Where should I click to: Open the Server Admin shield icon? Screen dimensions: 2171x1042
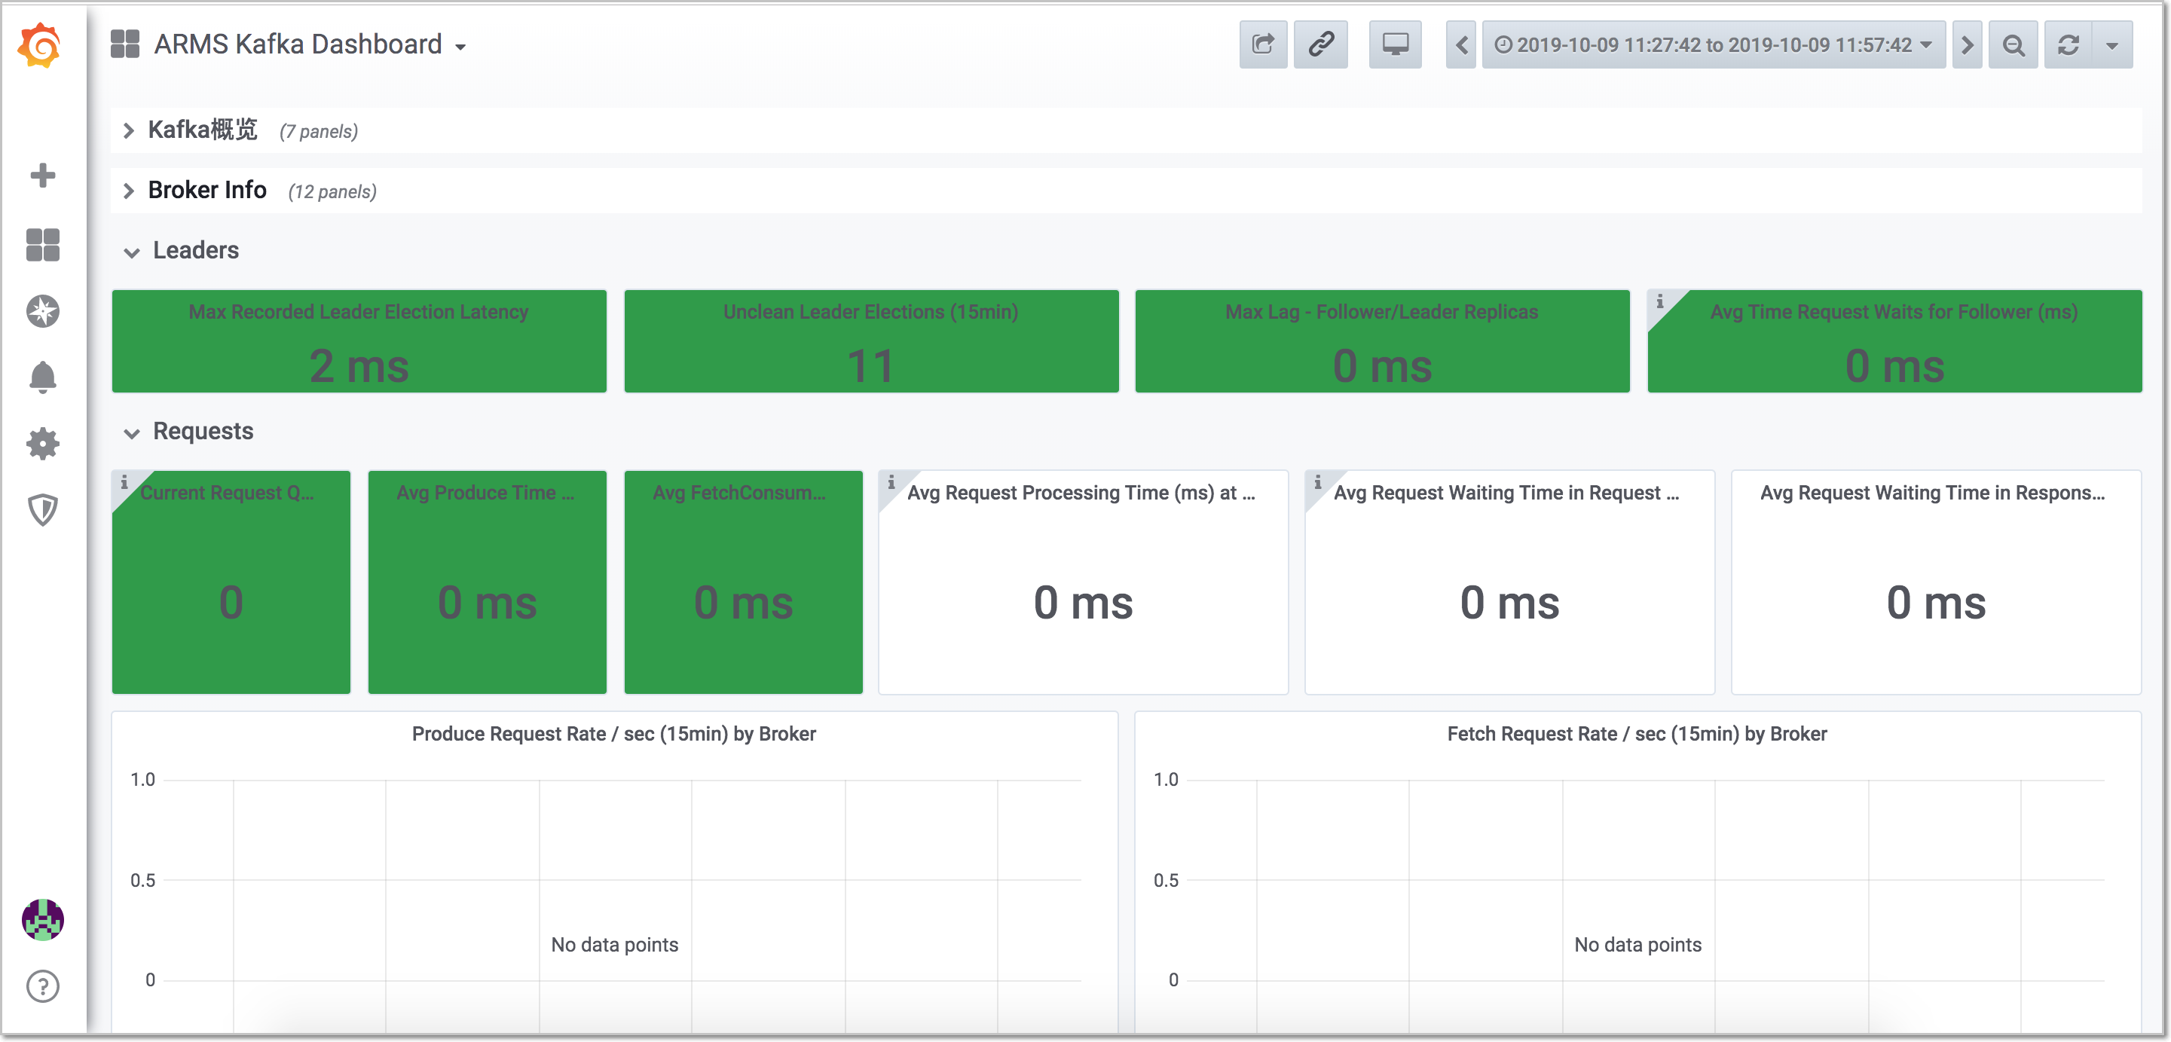(x=42, y=509)
